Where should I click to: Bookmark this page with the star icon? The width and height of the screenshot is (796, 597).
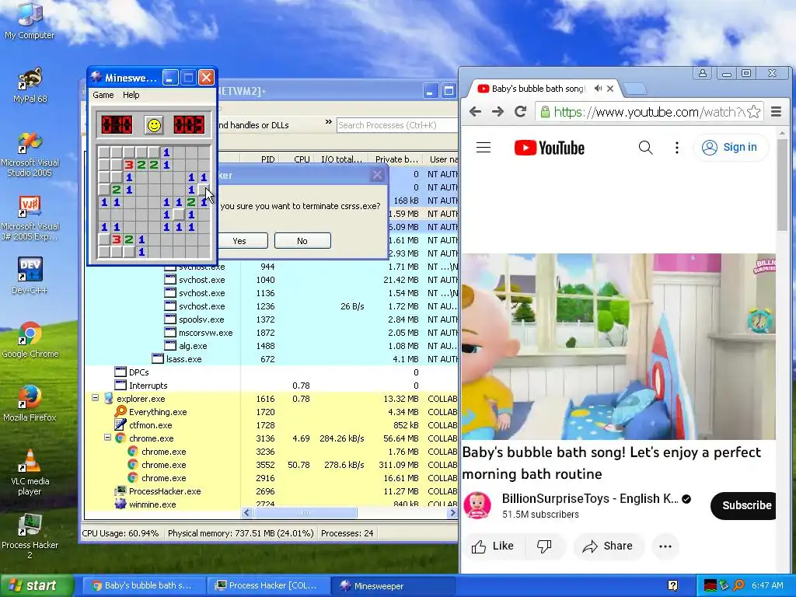pos(754,112)
